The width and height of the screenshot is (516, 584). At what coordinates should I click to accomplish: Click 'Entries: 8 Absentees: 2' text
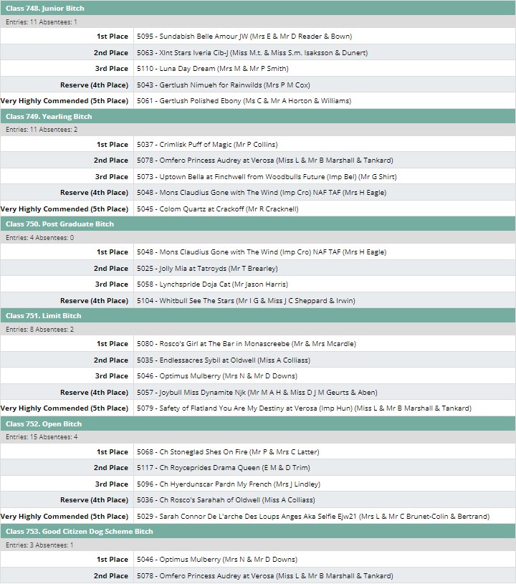[x=40, y=329]
